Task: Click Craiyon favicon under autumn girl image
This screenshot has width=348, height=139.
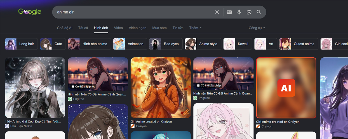Action: pyautogui.click(x=133, y=126)
